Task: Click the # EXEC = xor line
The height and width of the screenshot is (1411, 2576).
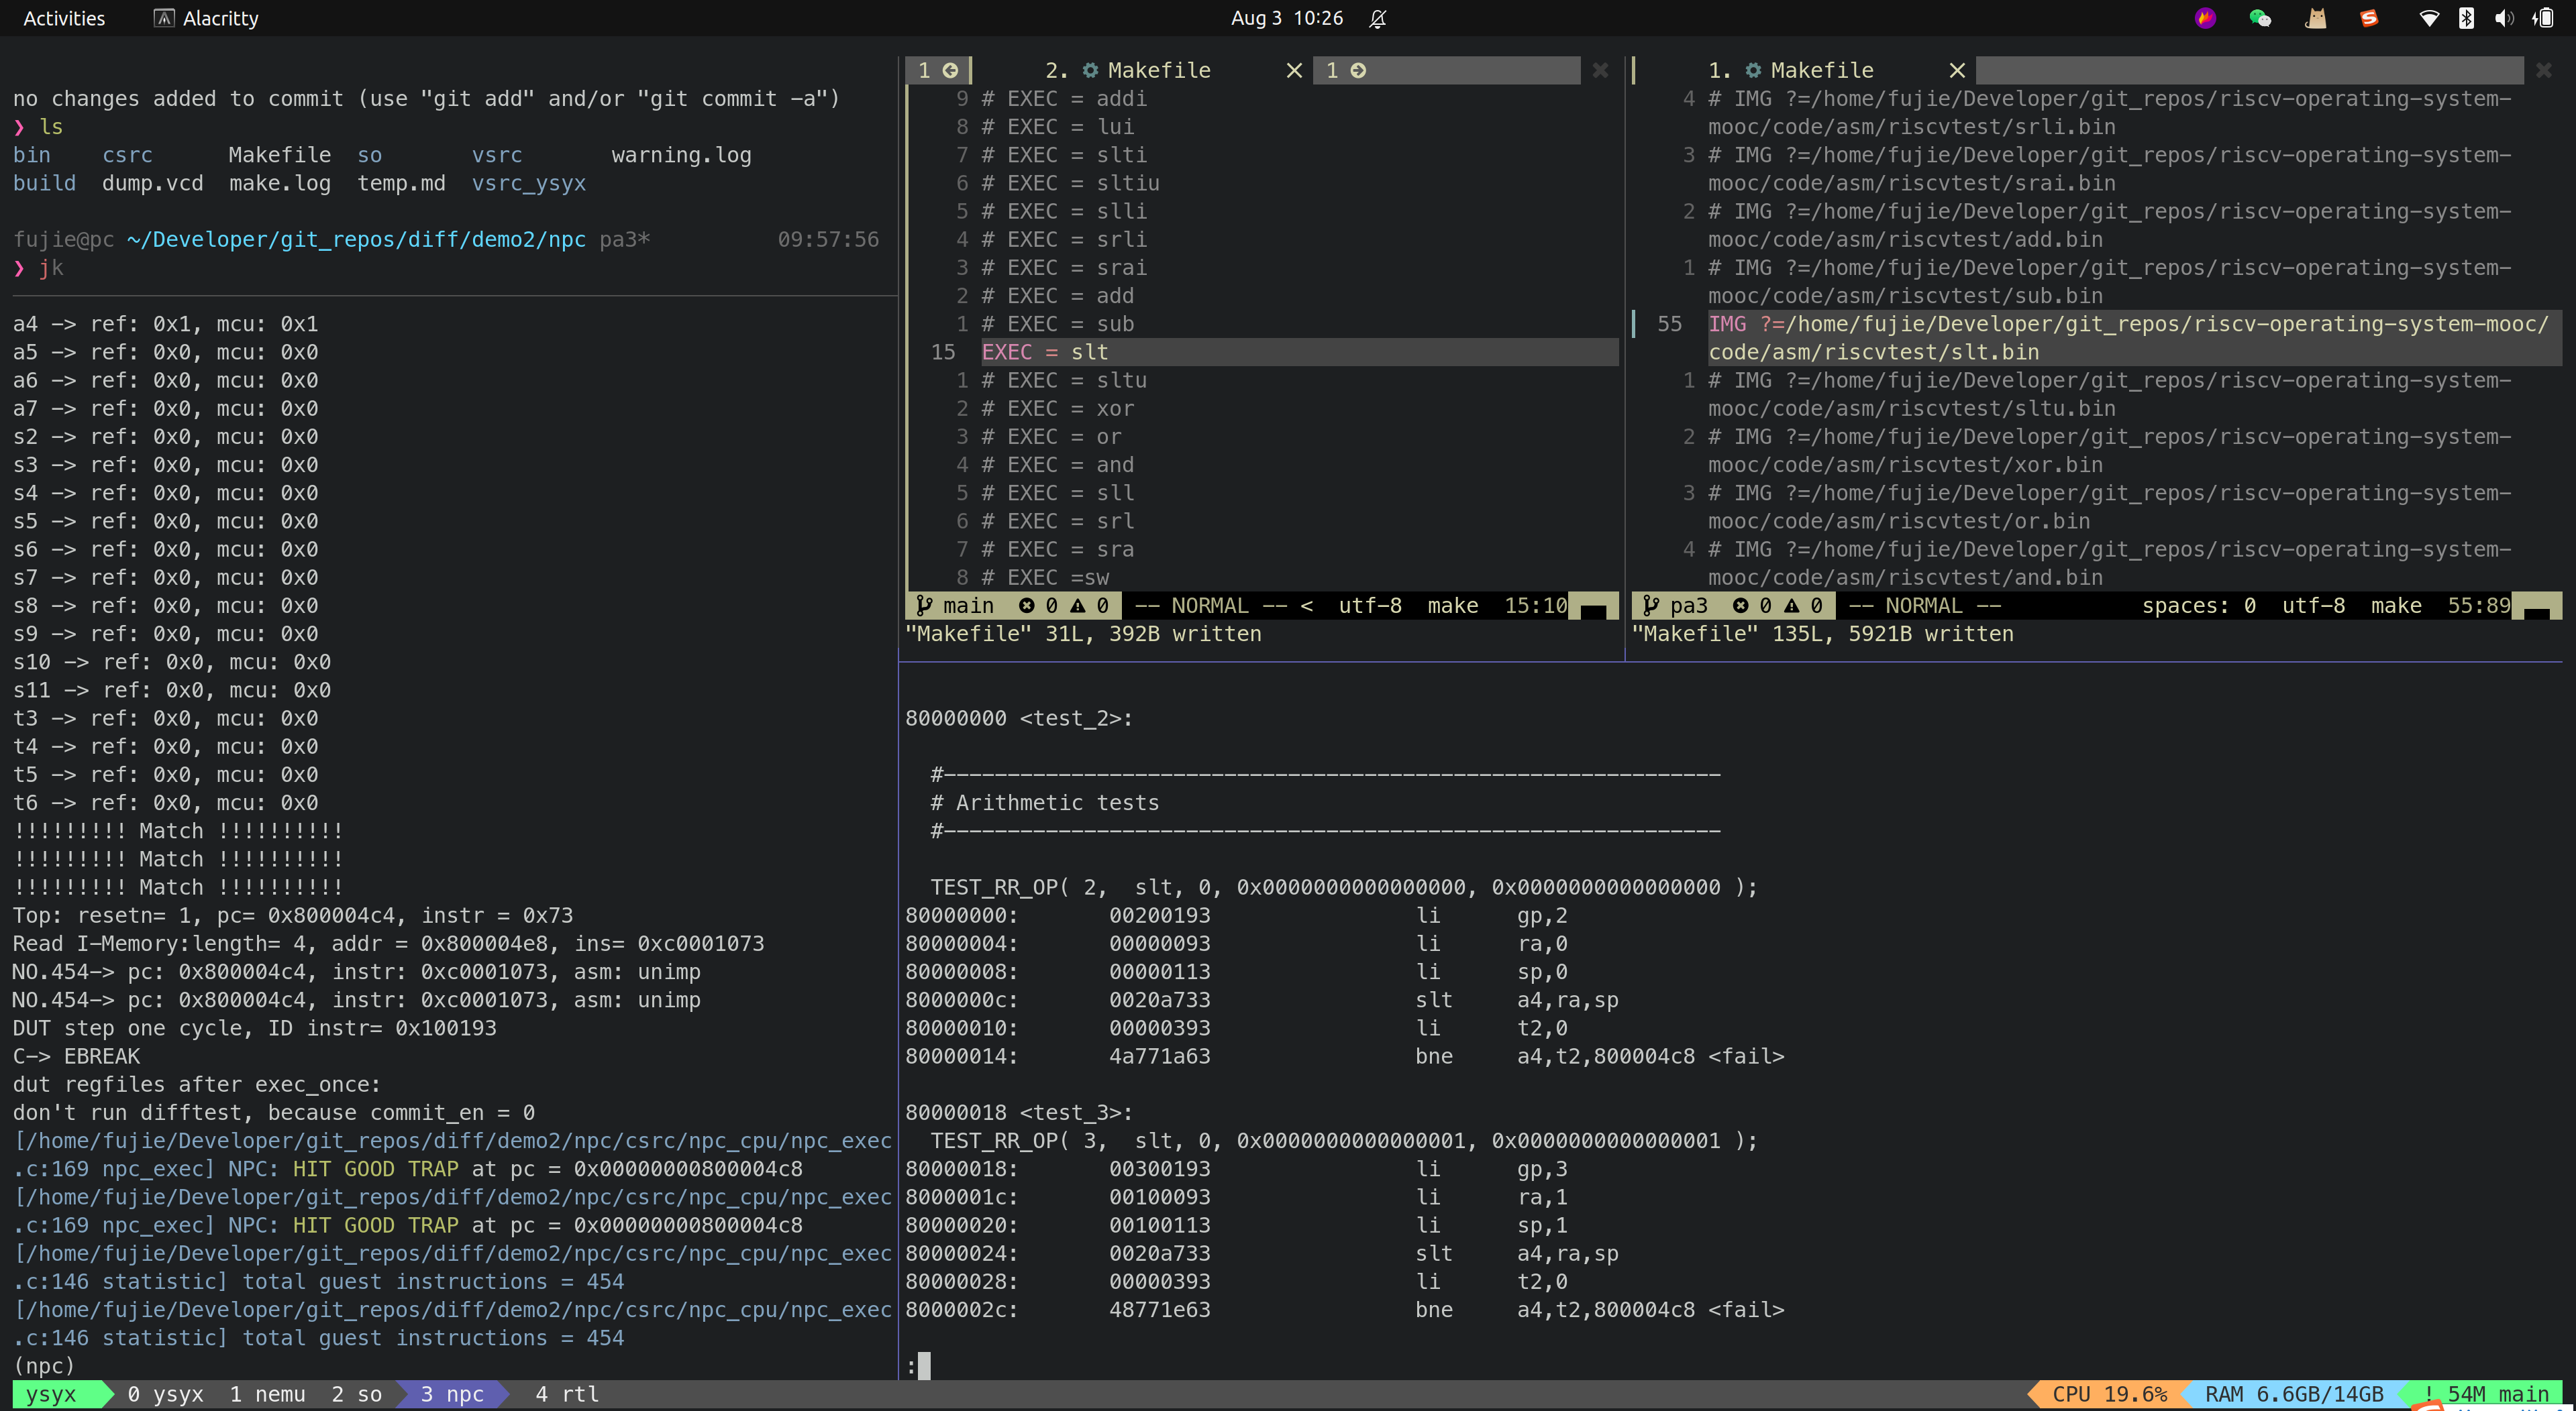Action: 1058,408
